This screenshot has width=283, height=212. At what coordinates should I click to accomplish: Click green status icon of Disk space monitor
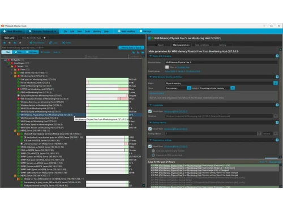tap(19, 80)
